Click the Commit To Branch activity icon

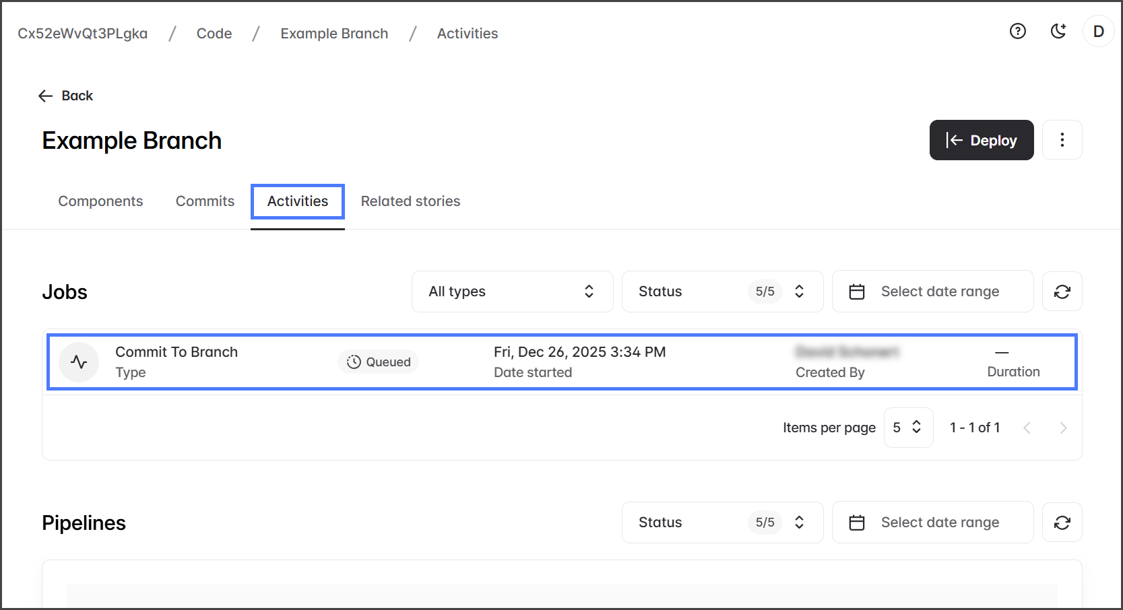coord(79,362)
